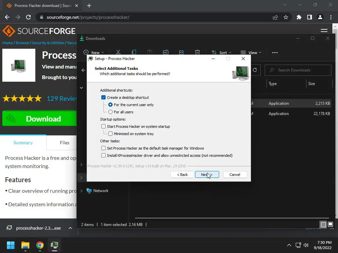Go back in Chrome browser

(x=7, y=17)
